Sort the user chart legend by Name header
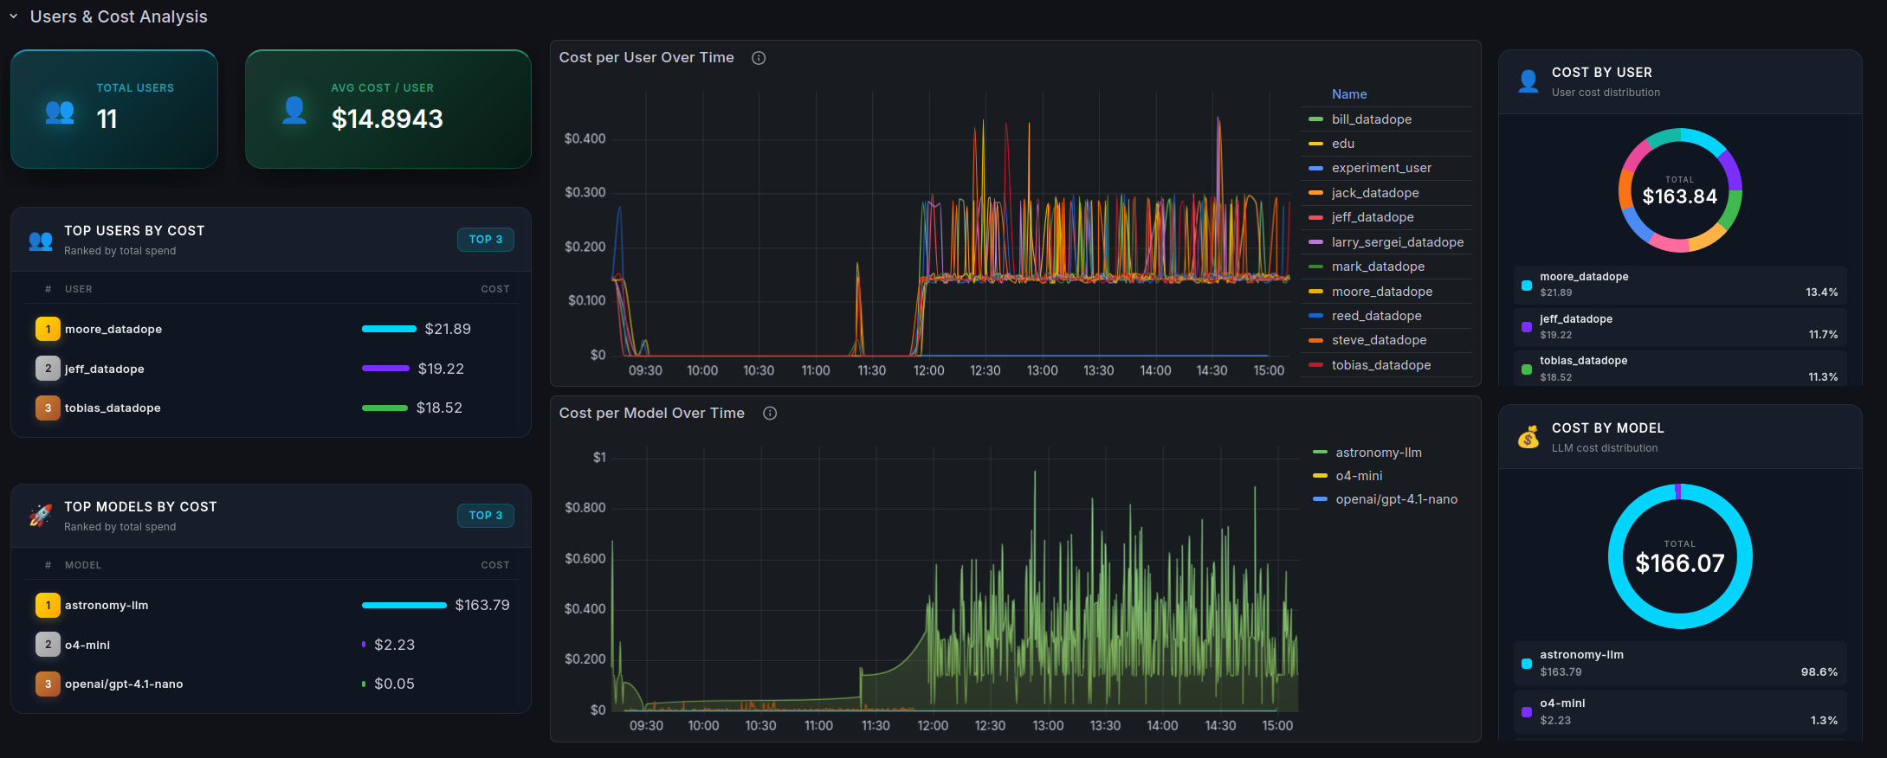This screenshot has height=758, width=1887. click(x=1349, y=94)
